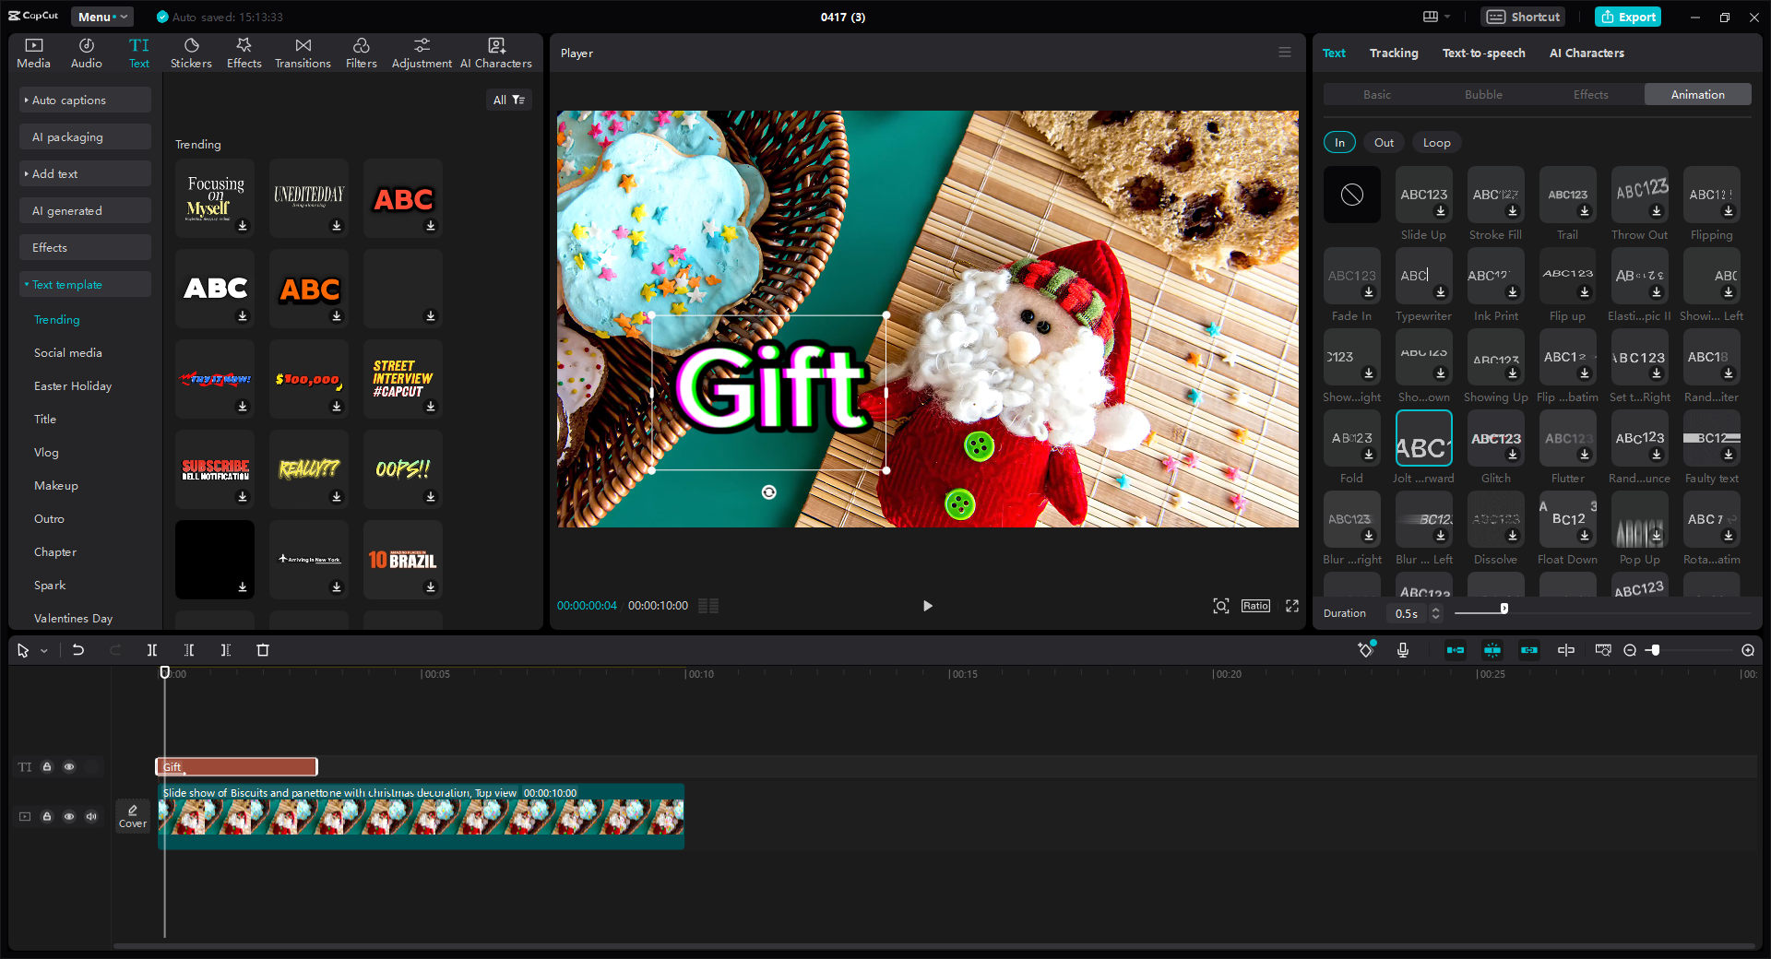Image resolution: width=1771 pixels, height=959 pixels.
Task: Select the Transitions panel icon
Action: point(303,52)
